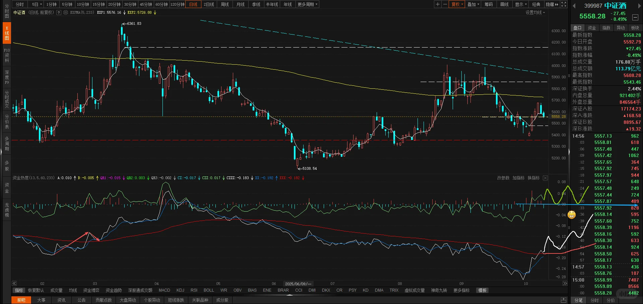
Task: Open the 成分股 bottom tab
Action: point(222,300)
